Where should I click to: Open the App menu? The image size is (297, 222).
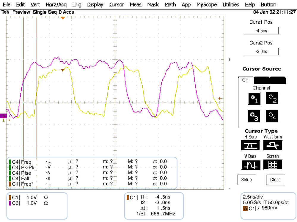[186, 5]
